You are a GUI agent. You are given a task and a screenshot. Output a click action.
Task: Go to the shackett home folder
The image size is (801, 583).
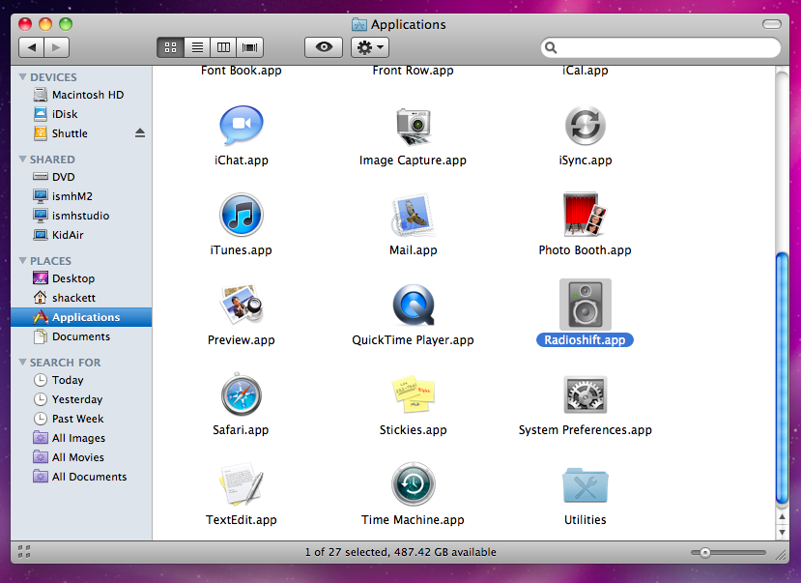tap(81, 298)
